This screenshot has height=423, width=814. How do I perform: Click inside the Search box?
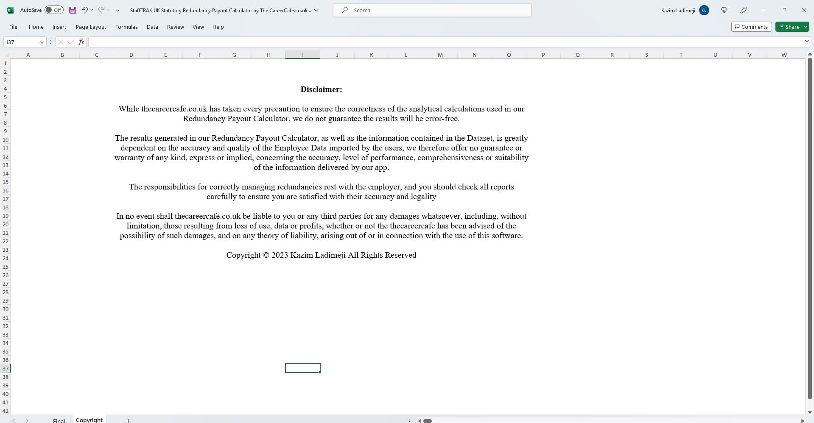click(432, 10)
